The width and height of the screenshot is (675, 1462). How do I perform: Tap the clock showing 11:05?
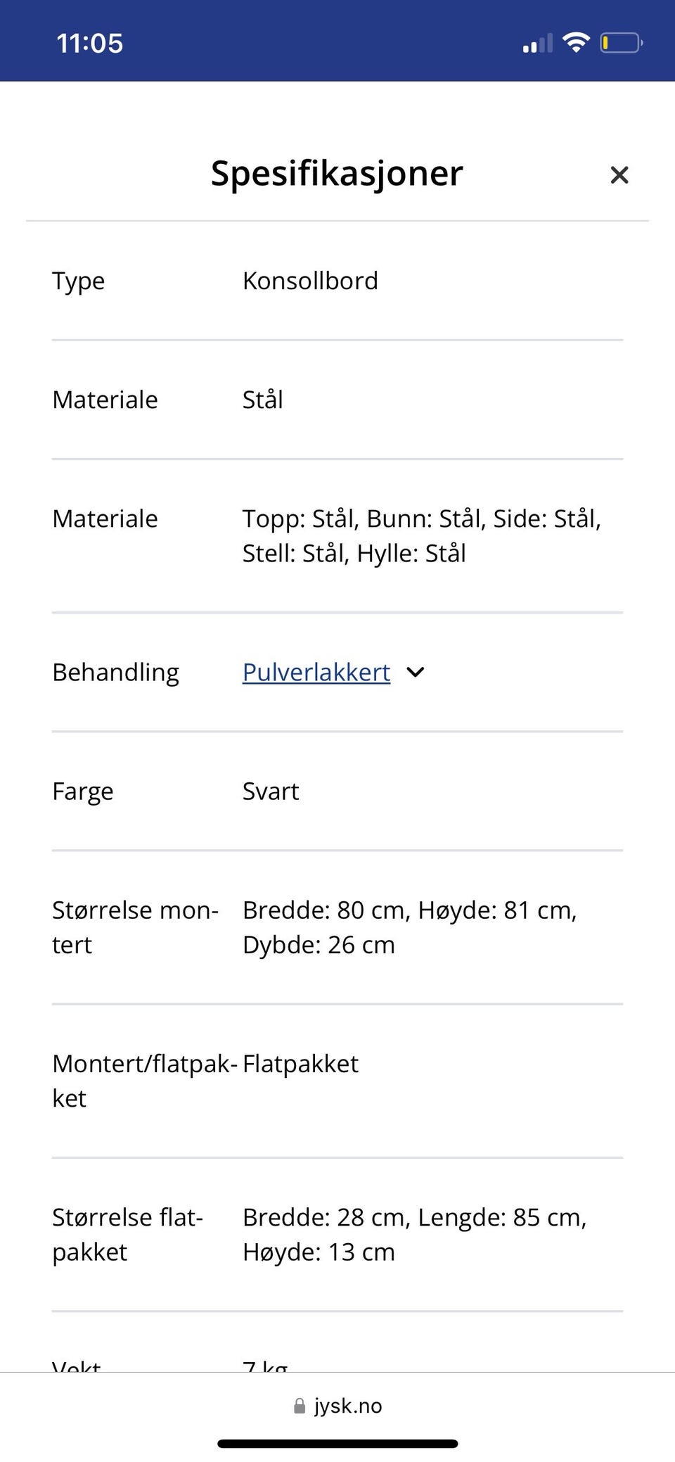90,42
